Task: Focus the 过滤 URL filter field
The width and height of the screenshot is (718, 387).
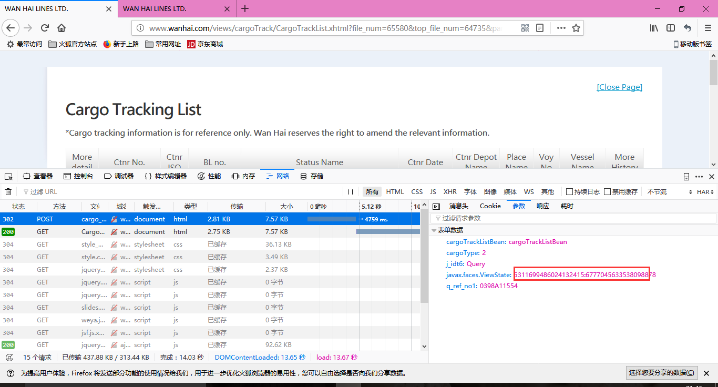Action: pos(181,192)
